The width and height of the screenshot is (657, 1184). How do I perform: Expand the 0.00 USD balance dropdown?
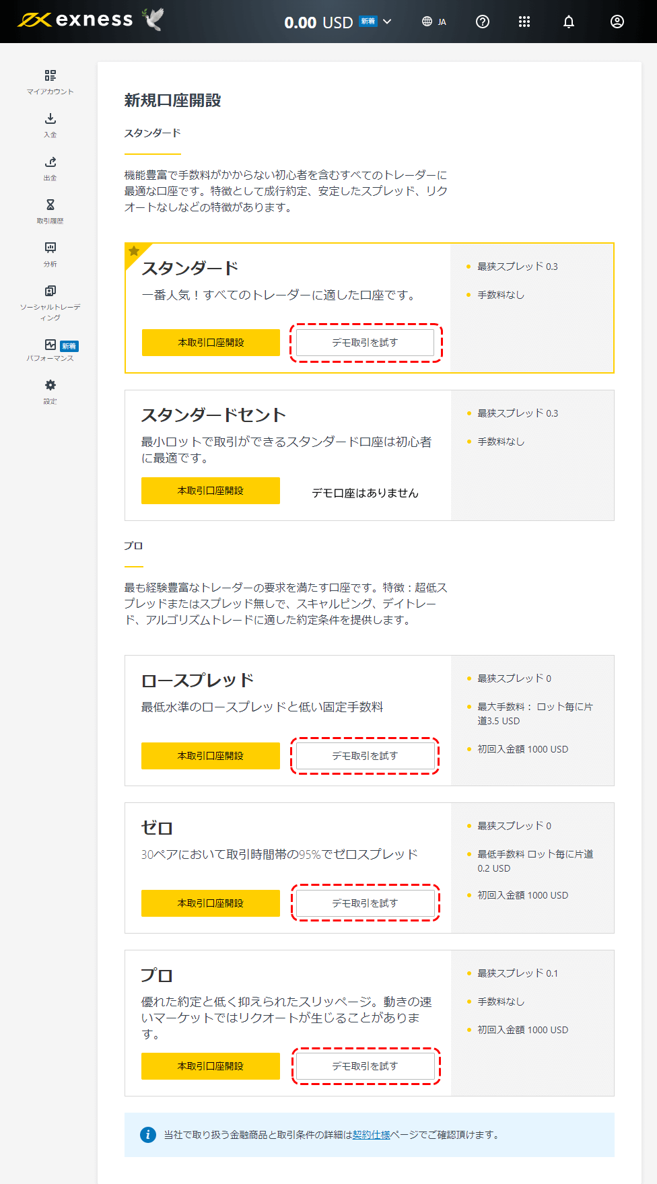[387, 22]
